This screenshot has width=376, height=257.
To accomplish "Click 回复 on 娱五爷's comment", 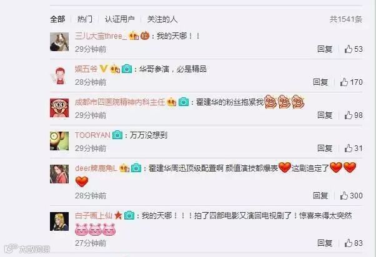I will point(320,82).
